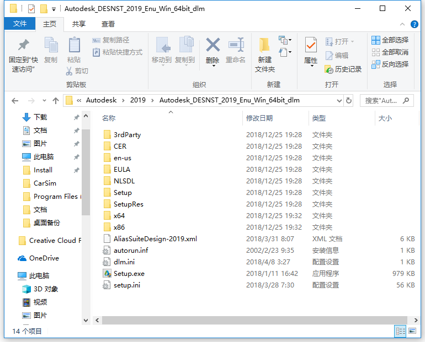This screenshot has height=342, width=425.
Task: Click History (历史记录) icon
Action: (329, 69)
